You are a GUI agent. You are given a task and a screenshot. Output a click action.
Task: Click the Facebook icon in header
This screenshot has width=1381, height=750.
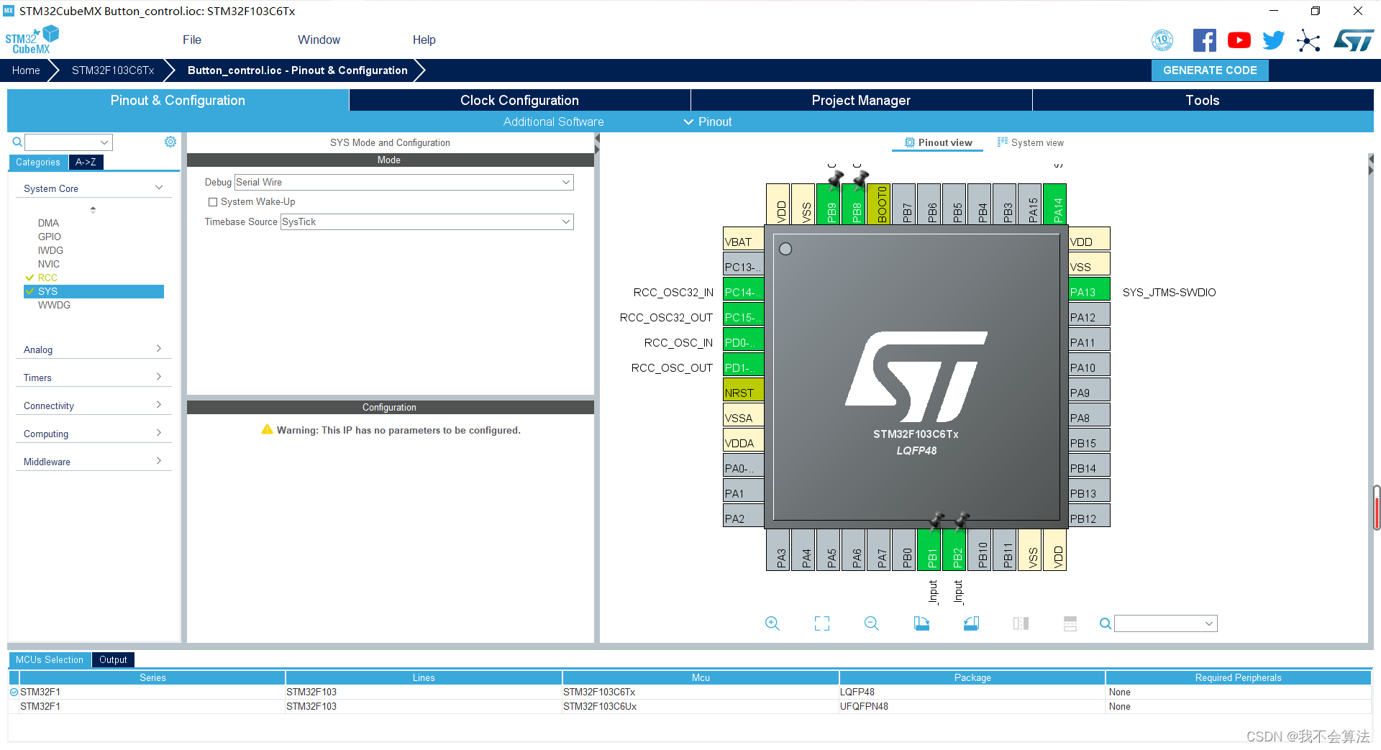pos(1204,40)
